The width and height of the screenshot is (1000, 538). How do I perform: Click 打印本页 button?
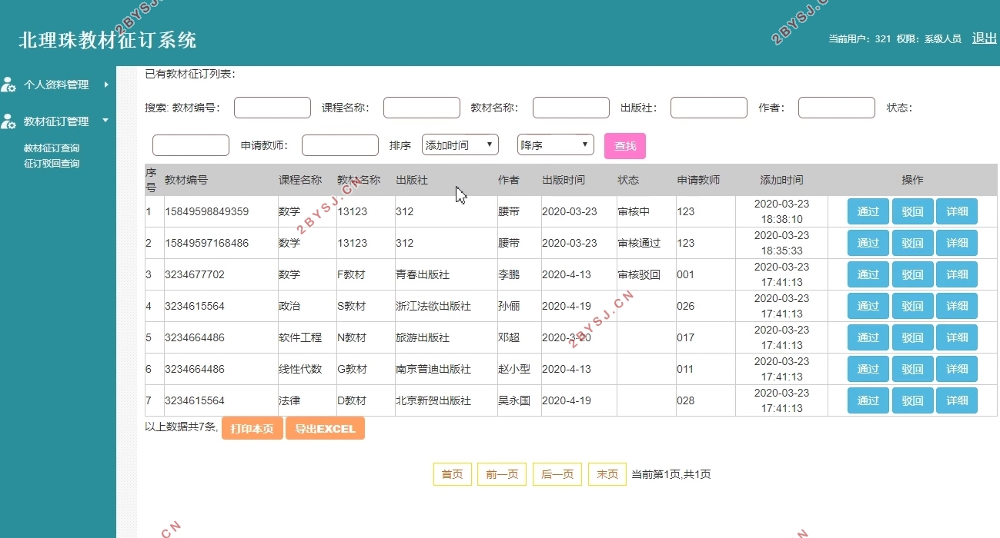[253, 429]
